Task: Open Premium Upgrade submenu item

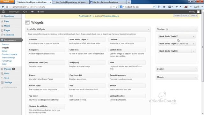Action: coord(9,54)
